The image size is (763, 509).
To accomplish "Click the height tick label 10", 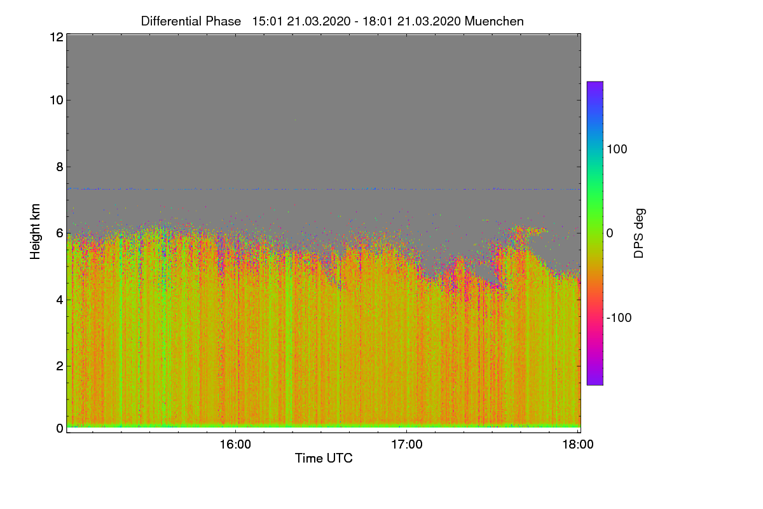I will [55, 100].
